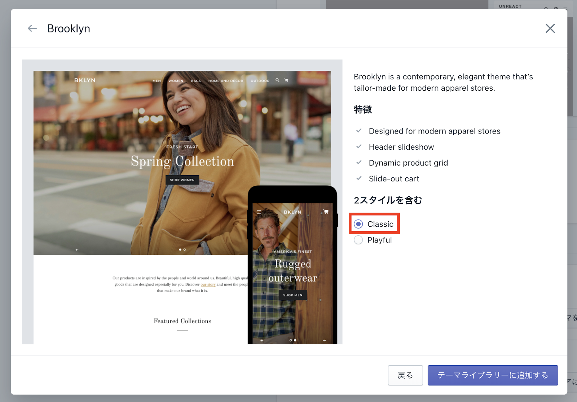Click right arrow on mobile slideshow preview

pyautogui.click(x=324, y=340)
